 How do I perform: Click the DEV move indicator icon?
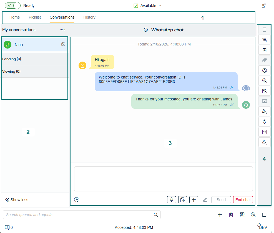[x=259, y=225]
